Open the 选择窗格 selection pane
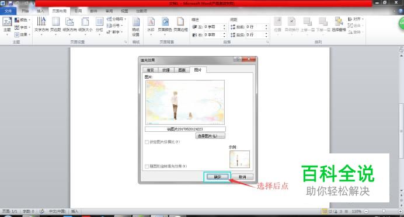 click(x=339, y=25)
